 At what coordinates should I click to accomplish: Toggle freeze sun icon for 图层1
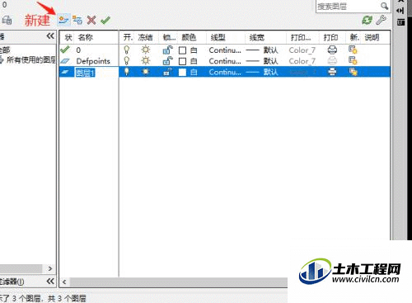click(x=146, y=72)
